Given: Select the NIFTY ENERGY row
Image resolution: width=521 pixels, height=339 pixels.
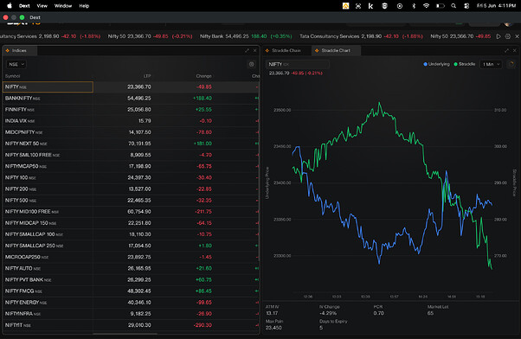Looking at the screenshot, I should coord(131,302).
